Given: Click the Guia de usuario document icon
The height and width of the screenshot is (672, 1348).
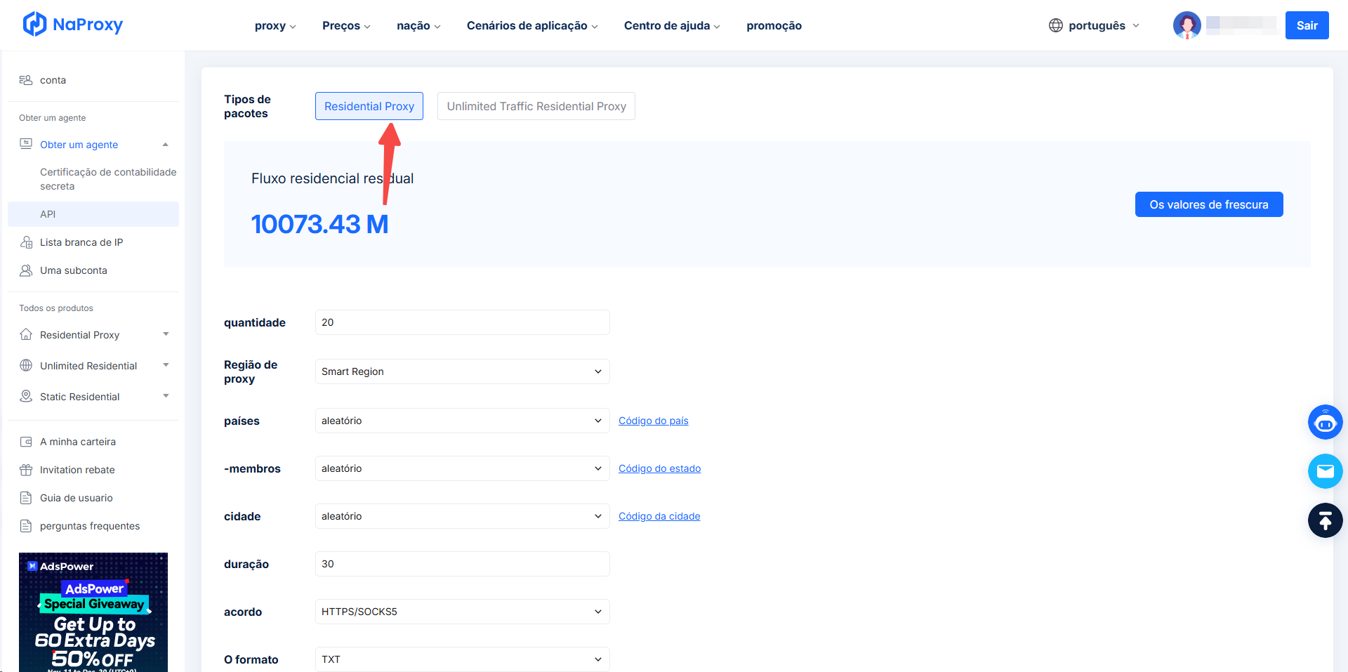Looking at the screenshot, I should click(x=26, y=498).
